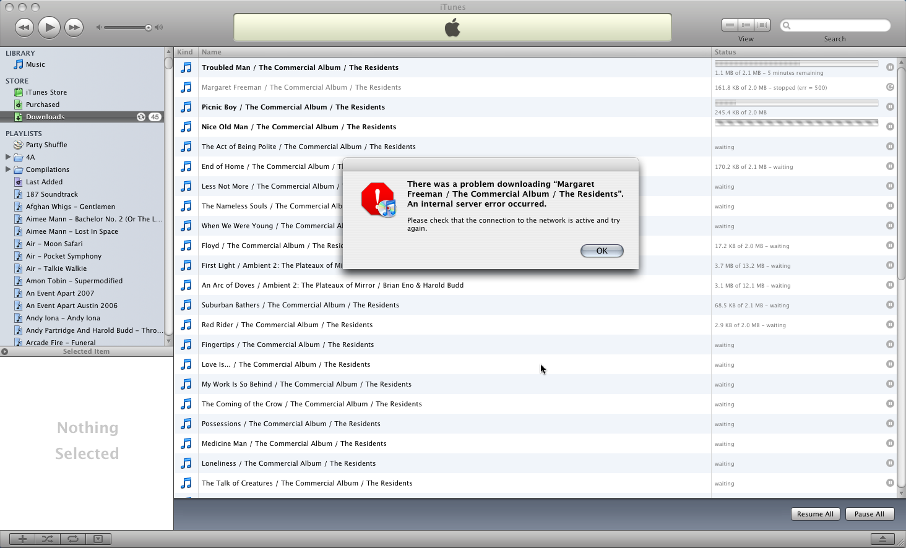
Task: Dismiss the error dialog with OK
Action: click(602, 250)
